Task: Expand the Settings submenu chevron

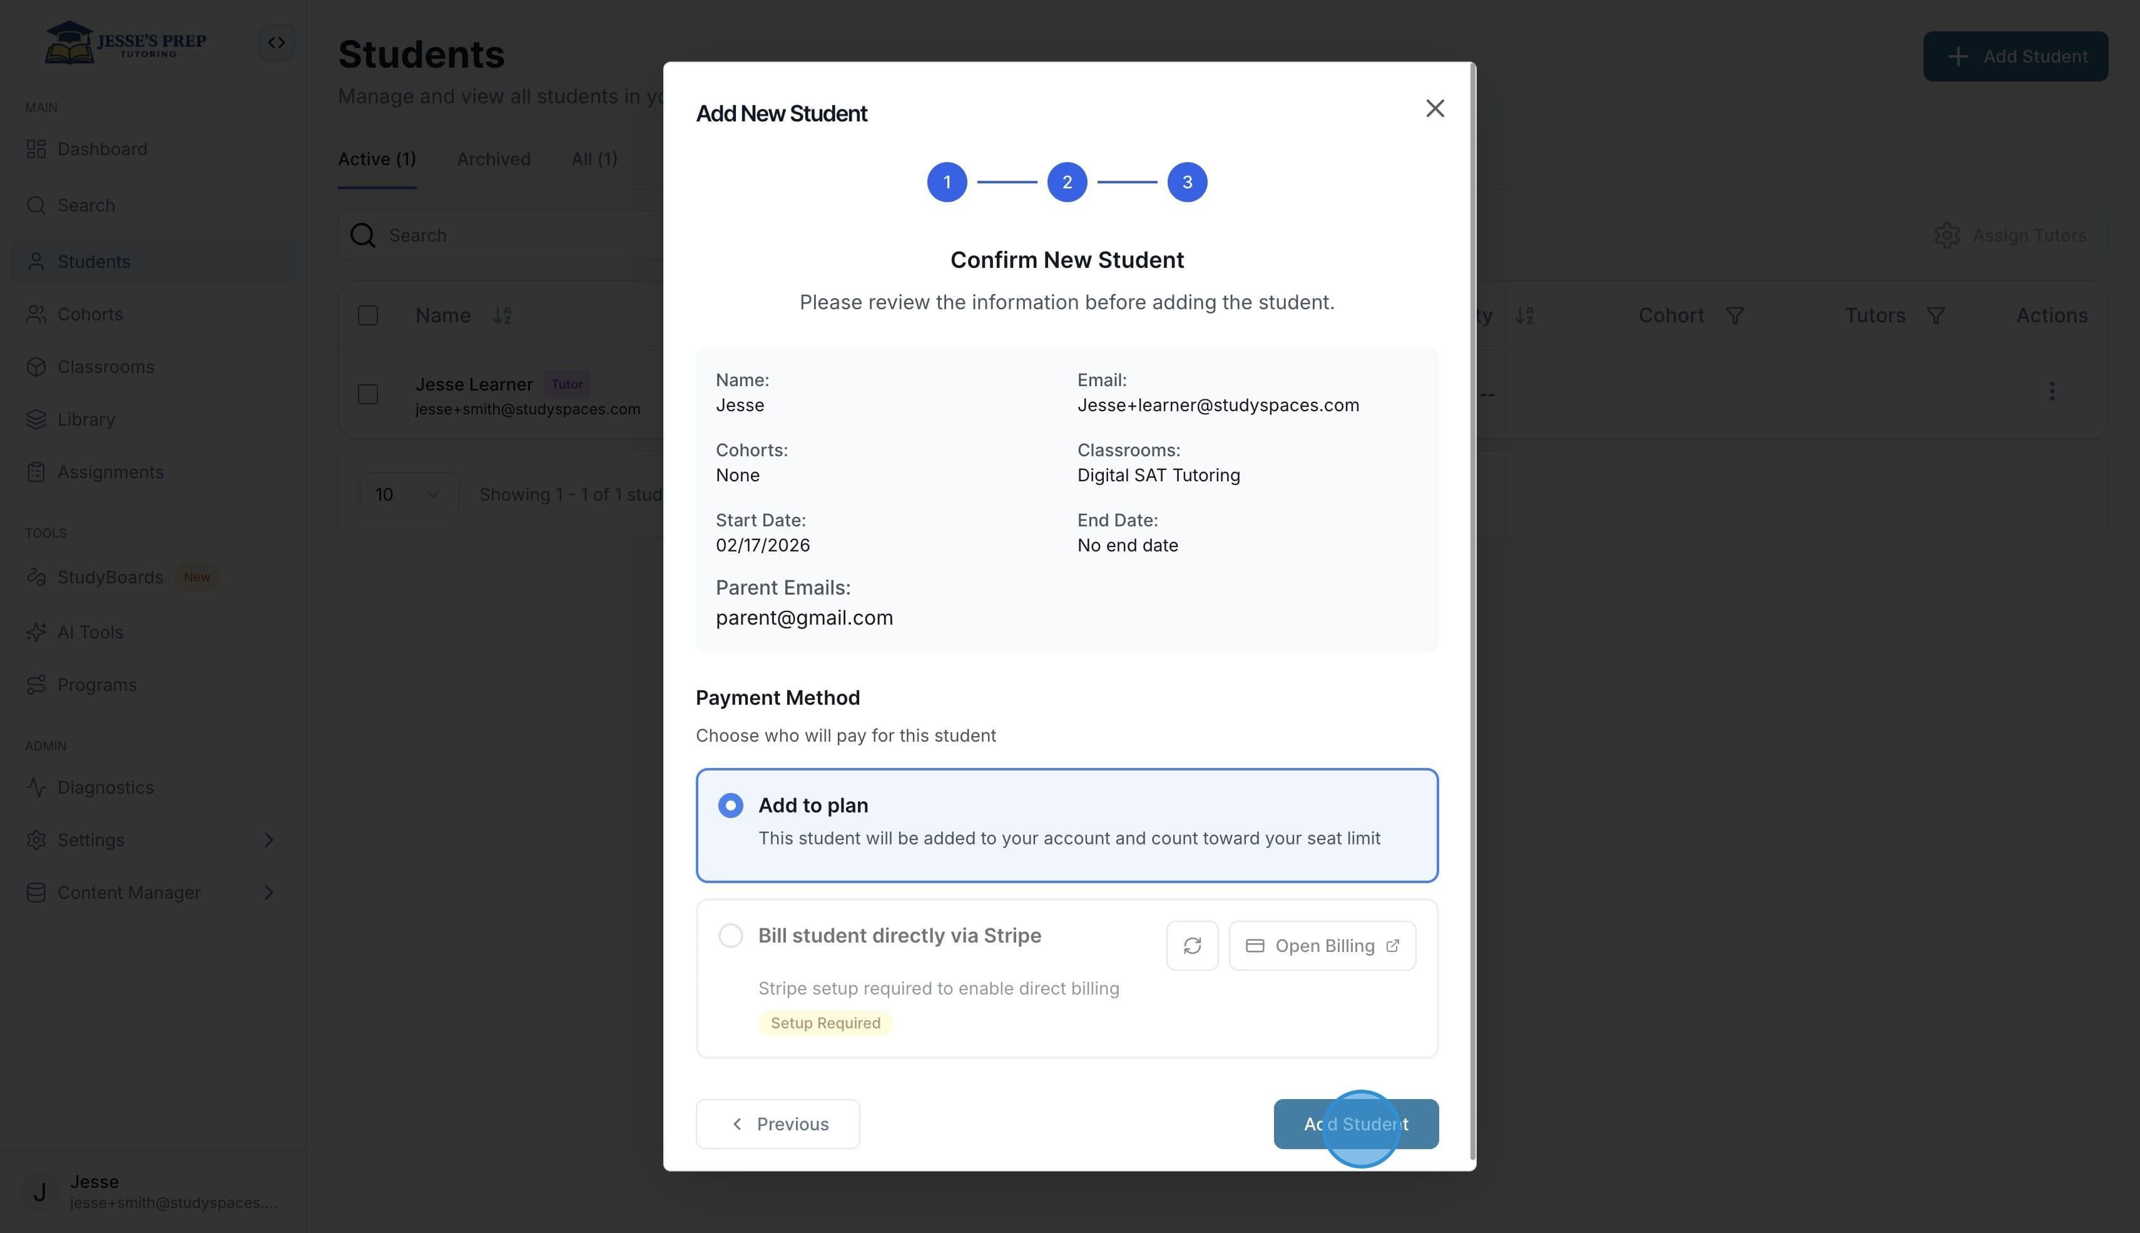Action: tap(269, 840)
